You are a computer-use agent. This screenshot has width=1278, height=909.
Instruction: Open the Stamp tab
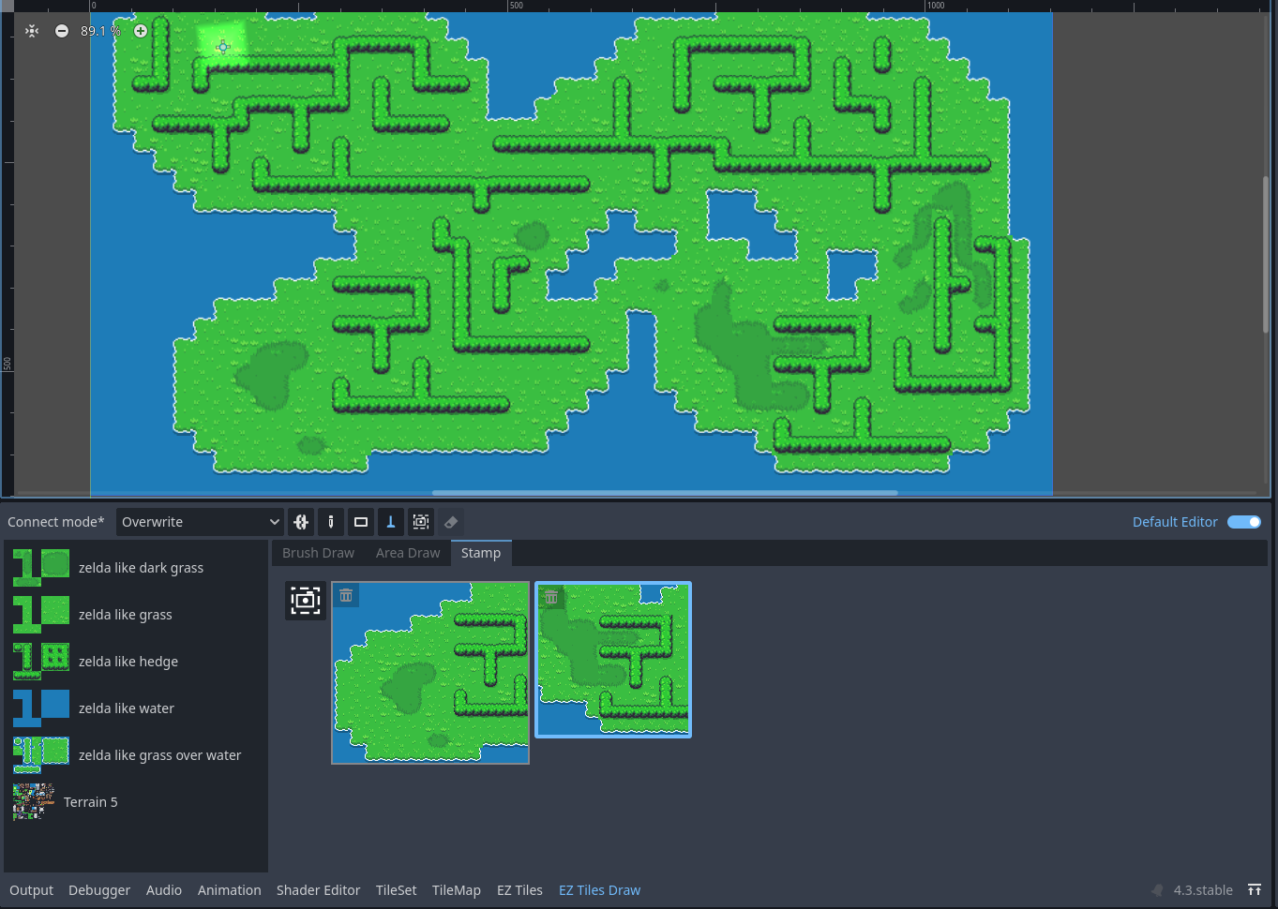(x=481, y=553)
